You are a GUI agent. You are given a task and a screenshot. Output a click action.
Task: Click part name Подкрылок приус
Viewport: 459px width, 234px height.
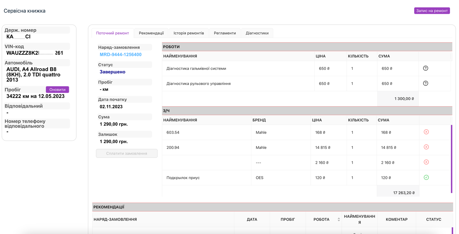183,178
